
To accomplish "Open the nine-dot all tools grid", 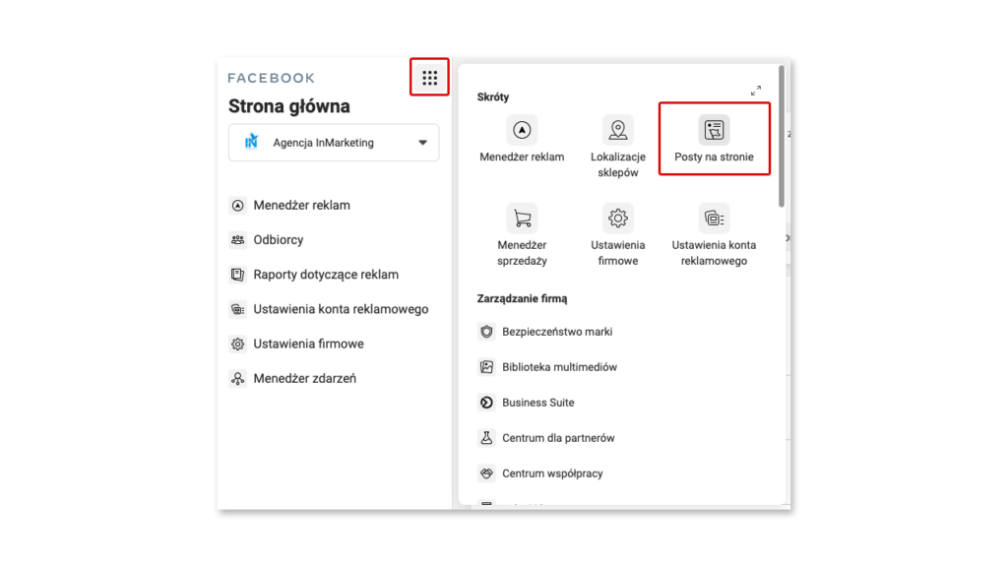I will 429,78.
